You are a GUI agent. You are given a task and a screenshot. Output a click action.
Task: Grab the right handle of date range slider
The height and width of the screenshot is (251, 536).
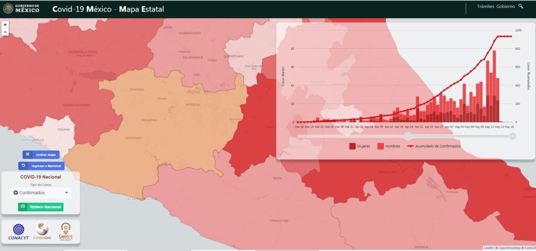[512, 136]
